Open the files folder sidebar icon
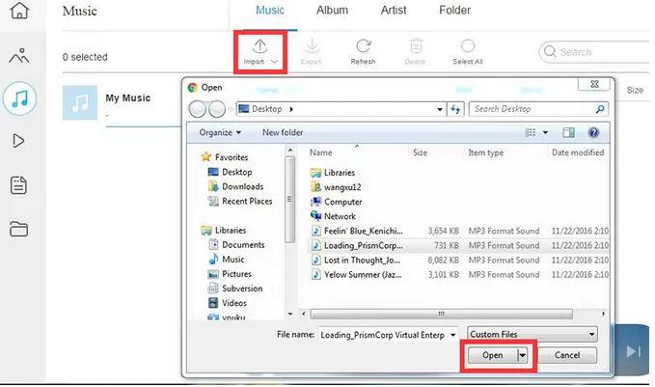Viewport: 655px width, 387px height. coord(18,229)
